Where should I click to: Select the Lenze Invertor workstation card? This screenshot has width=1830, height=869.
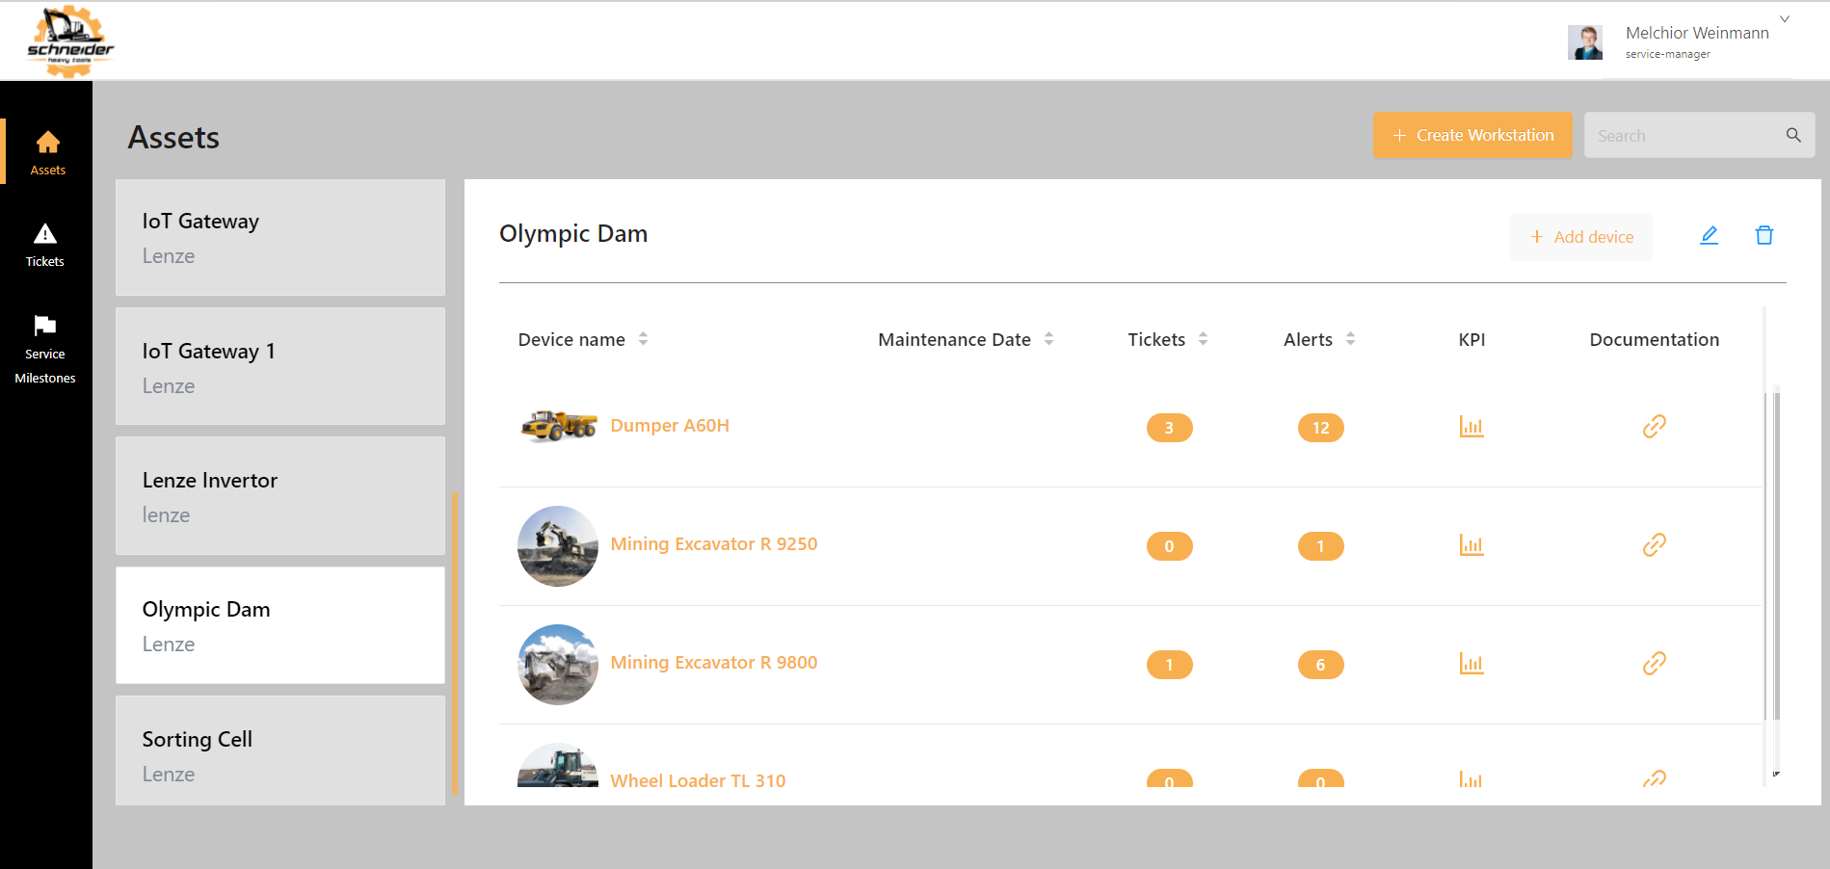point(280,496)
